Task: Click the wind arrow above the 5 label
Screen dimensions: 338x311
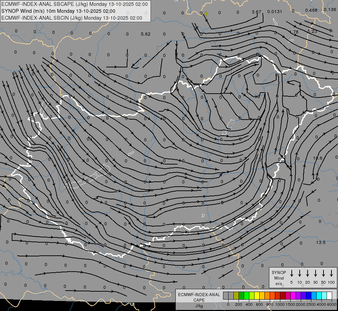Action: [x=292, y=273]
